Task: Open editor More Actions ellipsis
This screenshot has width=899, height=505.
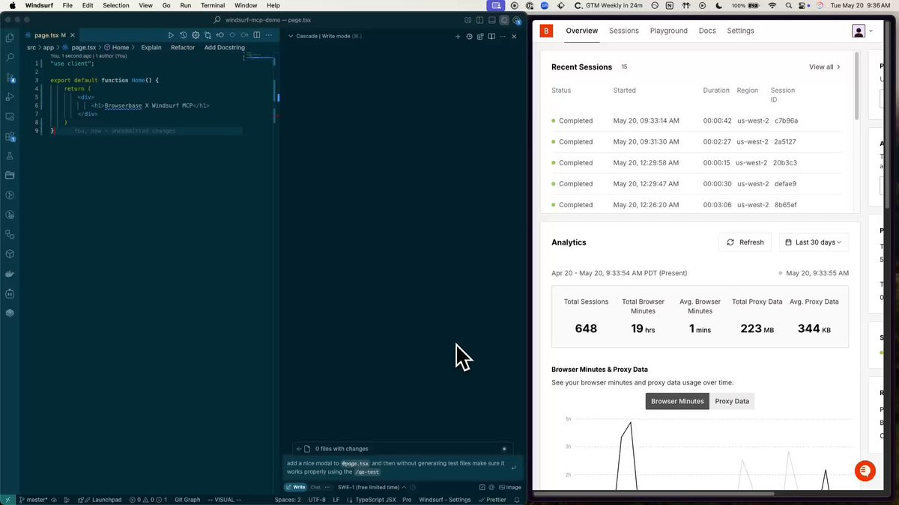Action: point(268,35)
